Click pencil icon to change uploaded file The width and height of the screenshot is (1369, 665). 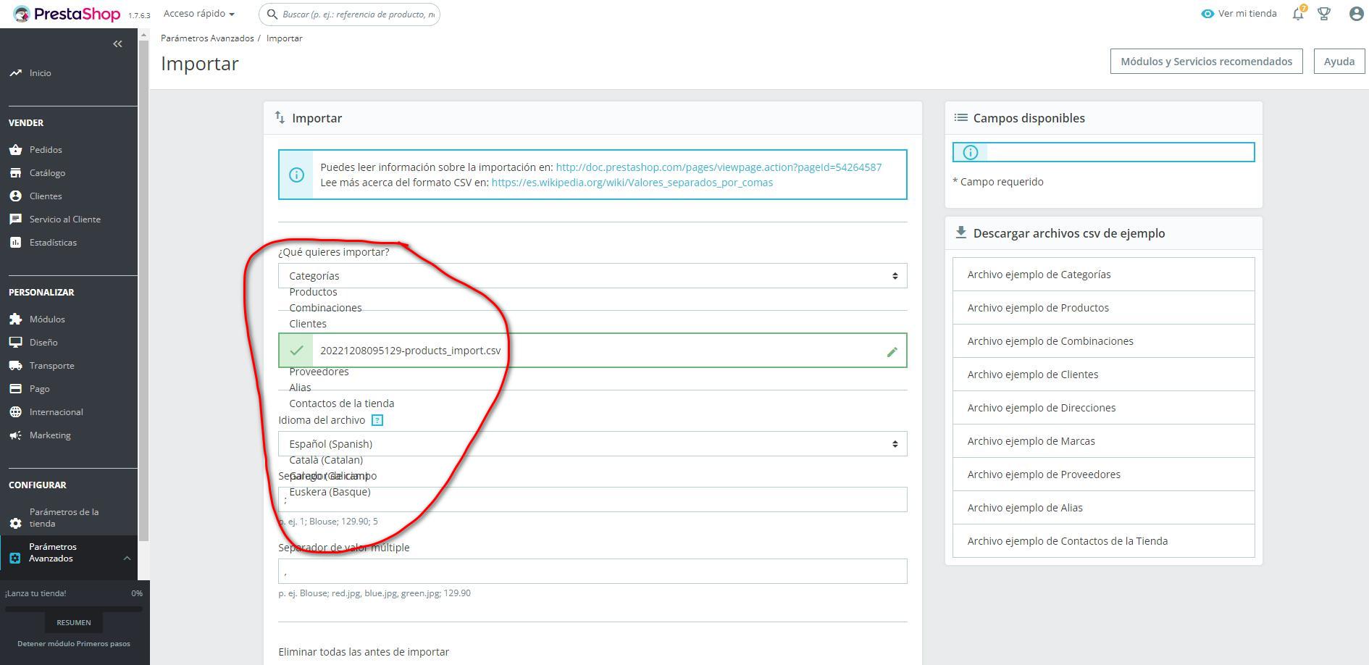click(x=892, y=351)
